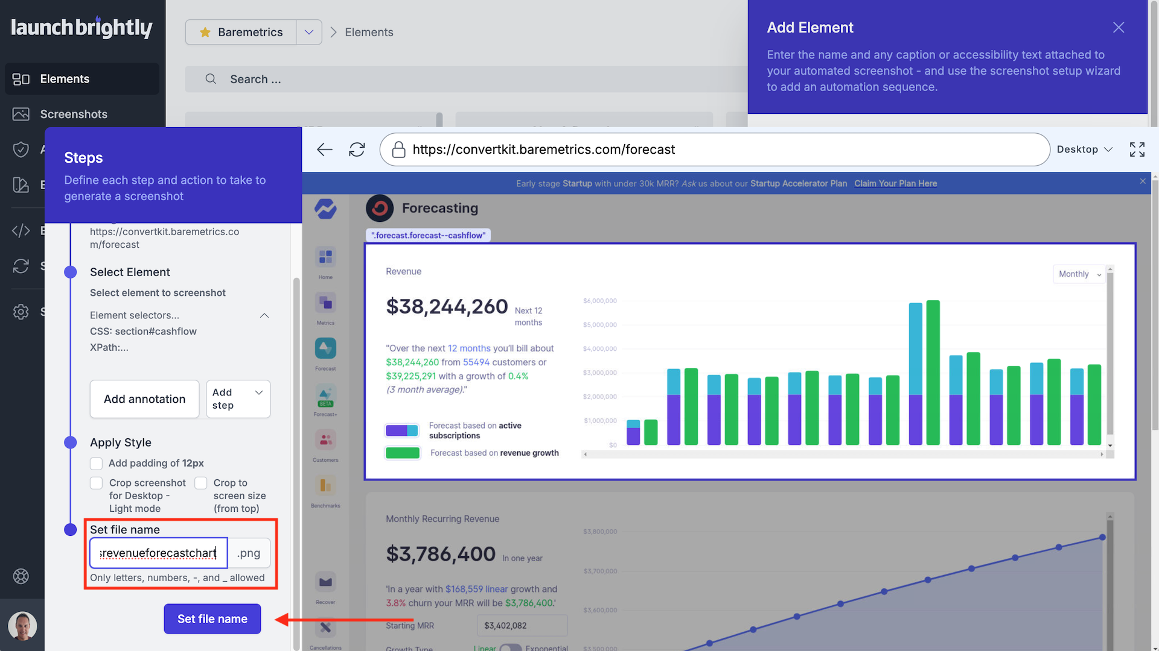The height and width of the screenshot is (651, 1159).
Task: Open the Desktop viewport dropdown
Action: pos(1084,149)
